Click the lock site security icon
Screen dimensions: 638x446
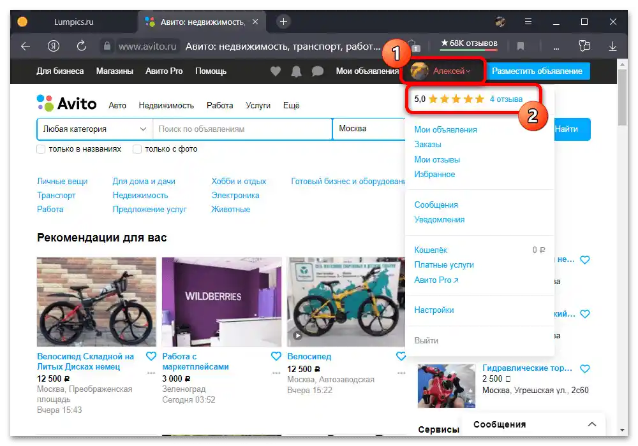pos(107,46)
